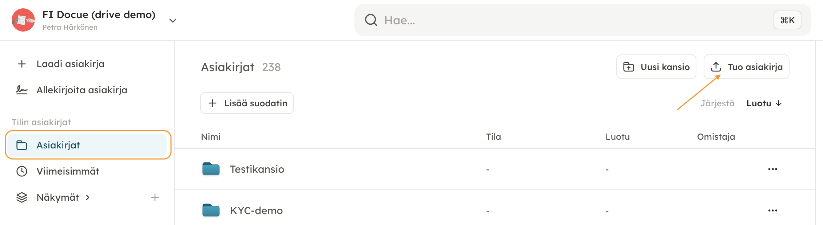The height and width of the screenshot is (225, 823).
Task: Open the Luotu sort order dropdown
Action: tap(764, 104)
